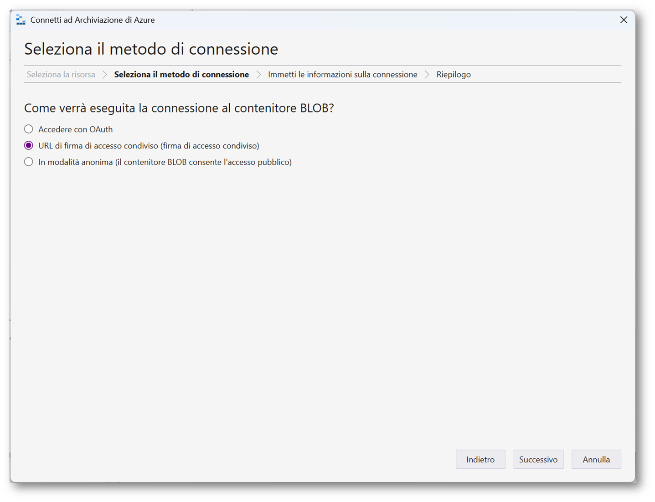The image size is (655, 502).
Task: Click the heading Come verrà eseguita la connessione
Action: (179, 108)
